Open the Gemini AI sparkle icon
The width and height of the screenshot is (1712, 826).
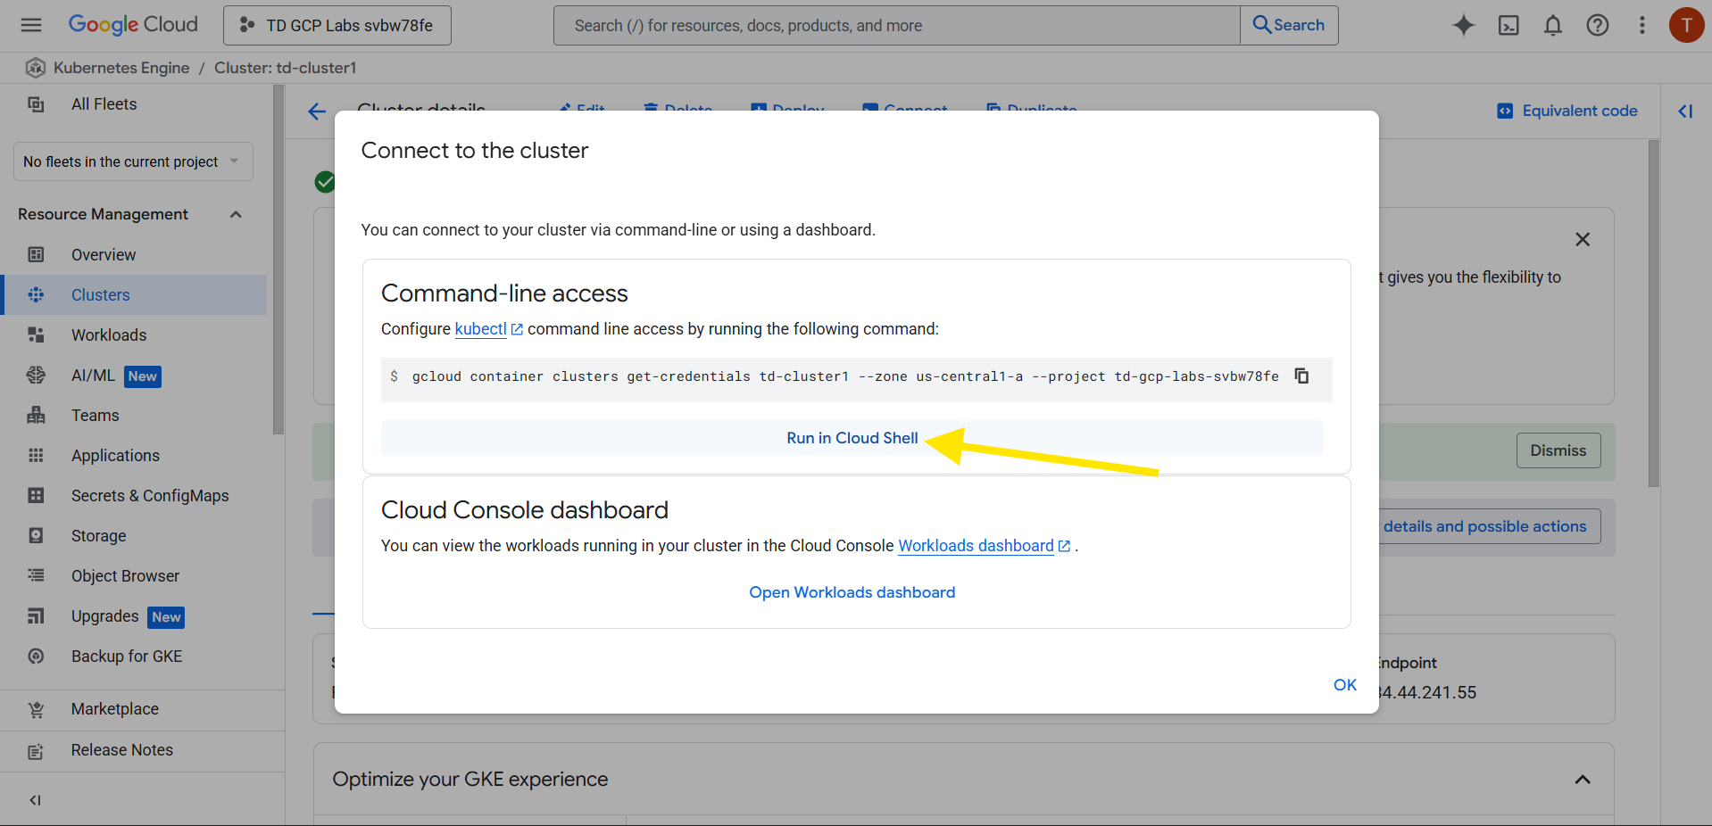[x=1463, y=25]
